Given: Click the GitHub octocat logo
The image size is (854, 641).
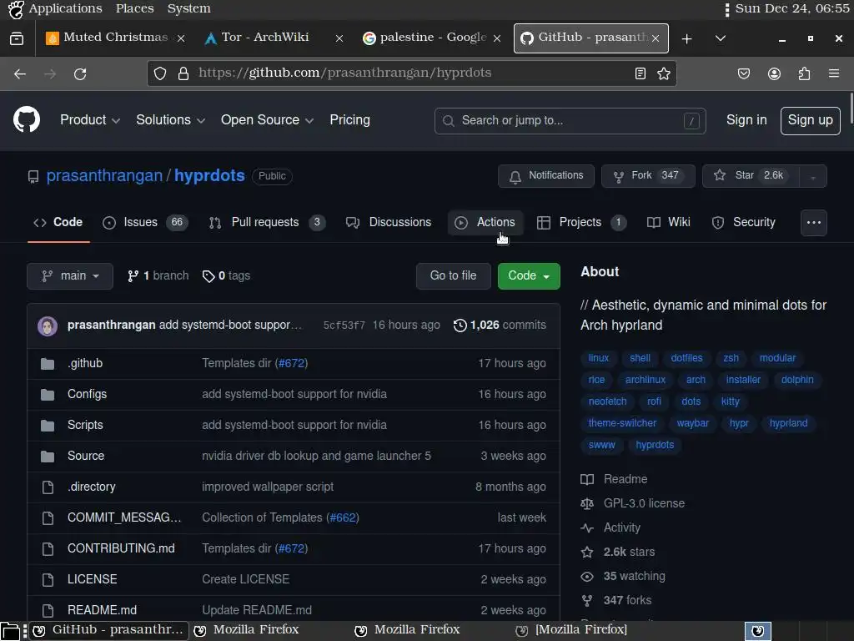Looking at the screenshot, I should pyautogui.click(x=26, y=120).
